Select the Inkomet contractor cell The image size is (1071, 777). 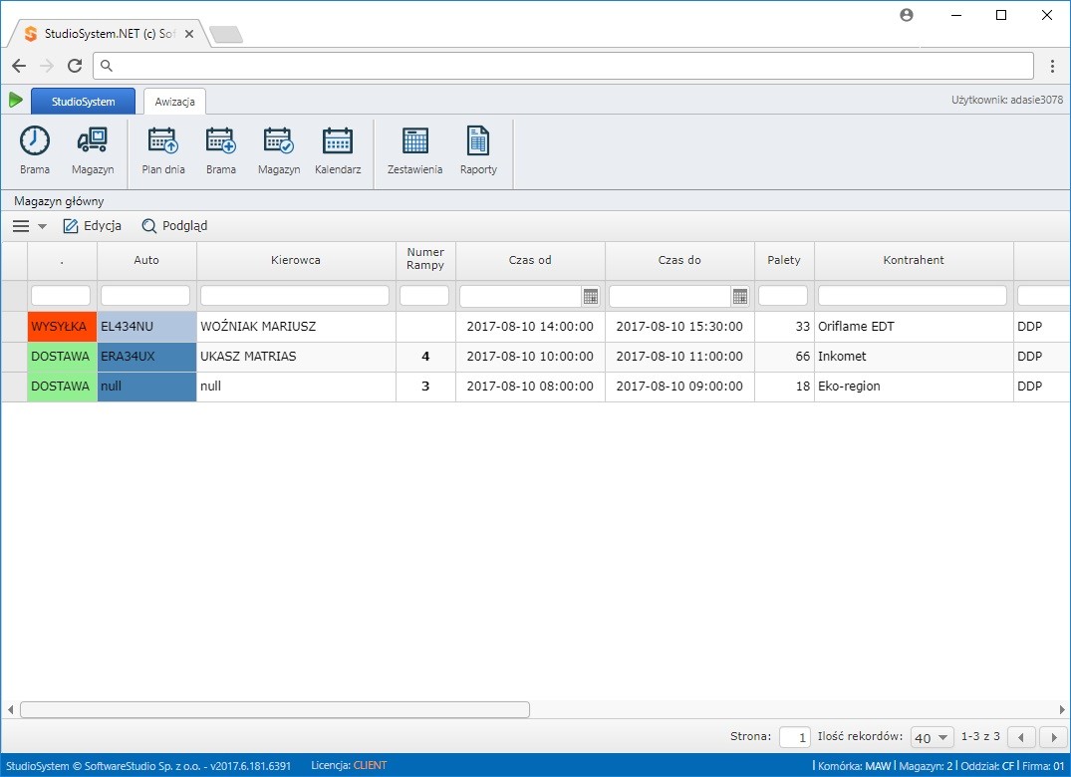click(914, 357)
